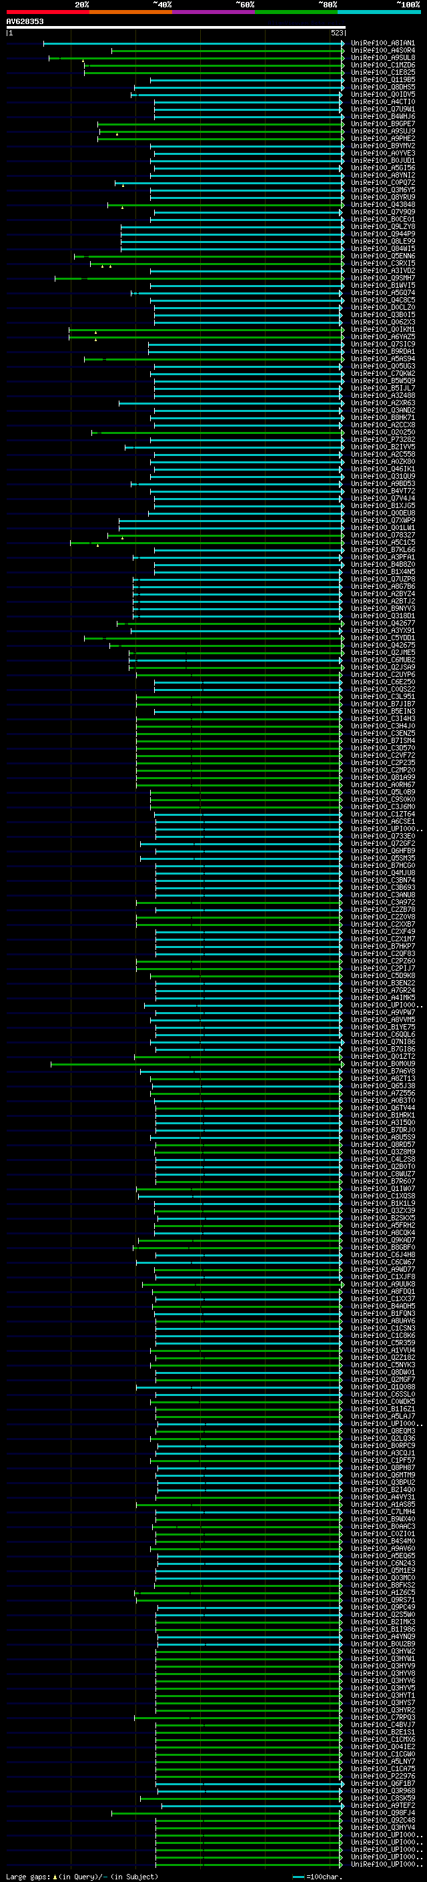This screenshot has width=427, height=1882.
Task: Click the UniRef100_Q8YRU9 hit label
Action: click(383, 197)
